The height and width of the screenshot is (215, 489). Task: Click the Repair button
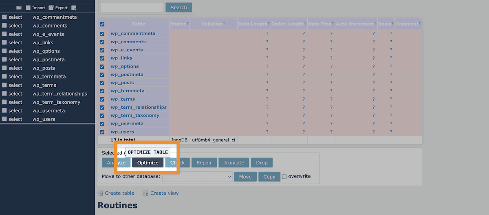204,162
